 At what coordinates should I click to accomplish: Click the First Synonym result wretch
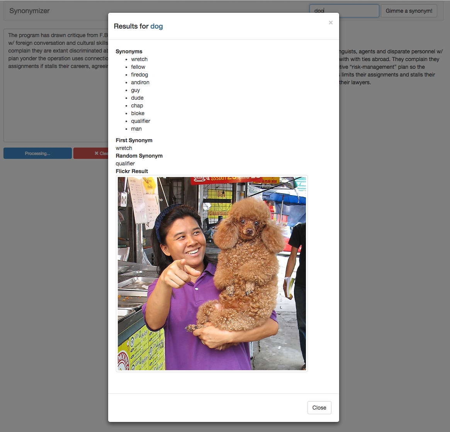[124, 148]
